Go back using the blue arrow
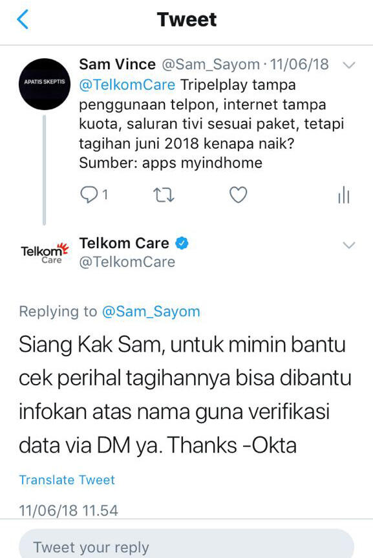 (x=23, y=19)
